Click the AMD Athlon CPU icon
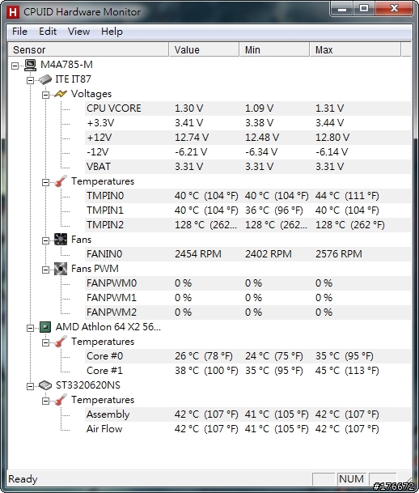 pos(45,327)
